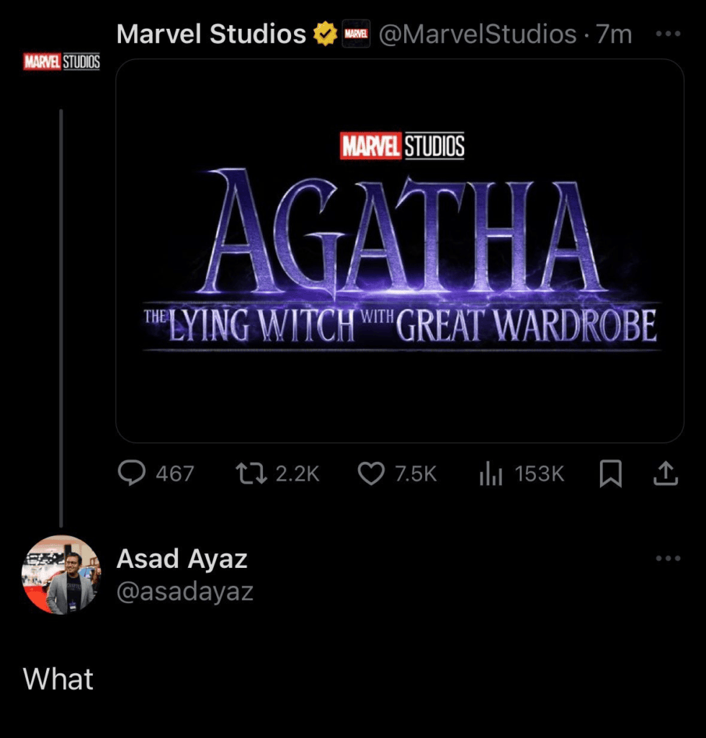Click the share upload icon
The height and width of the screenshot is (738, 706).
tap(665, 474)
